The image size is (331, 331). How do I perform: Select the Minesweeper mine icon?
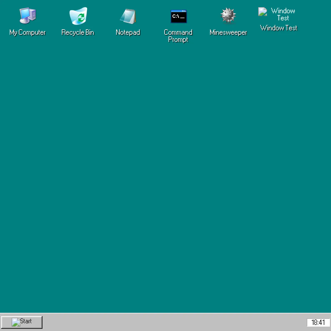point(228,16)
